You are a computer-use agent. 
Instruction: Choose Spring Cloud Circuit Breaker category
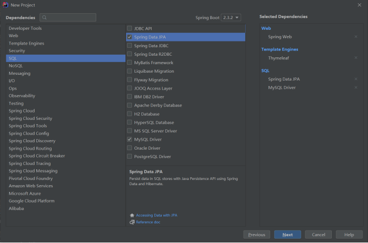(x=66, y=156)
